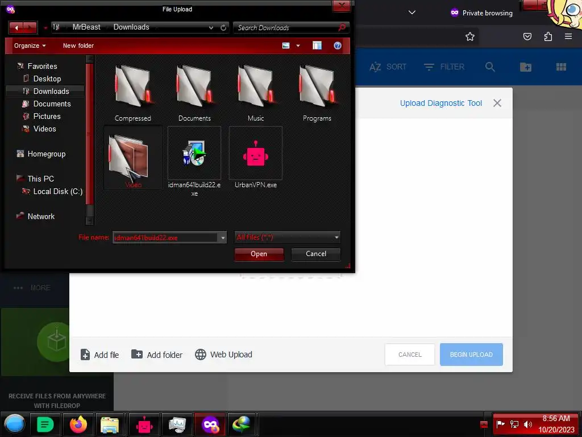Viewport: 582px width, 437px height.
Task: Expand address bar history dropdown
Action: 211,27
